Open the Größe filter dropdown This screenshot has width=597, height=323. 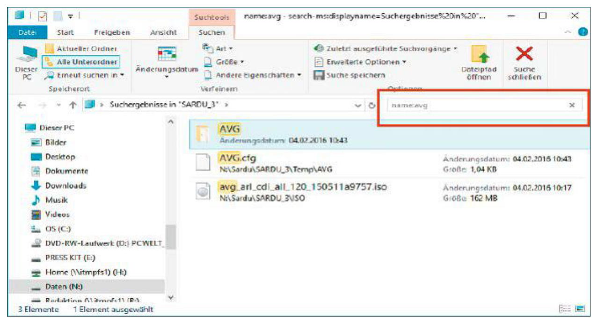(224, 62)
